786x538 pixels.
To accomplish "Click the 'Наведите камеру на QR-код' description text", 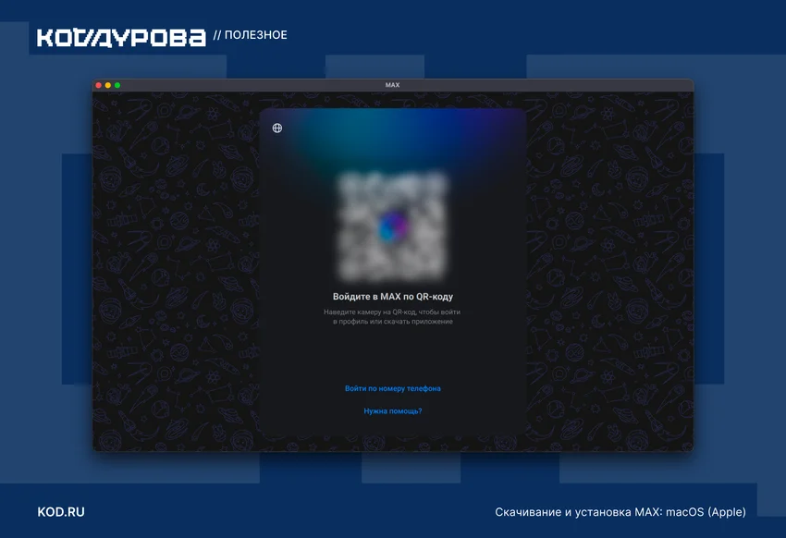I will (x=392, y=316).
